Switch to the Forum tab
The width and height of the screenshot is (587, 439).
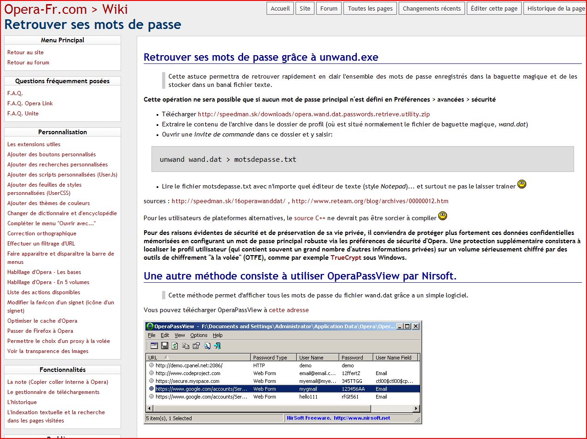pos(329,8)
